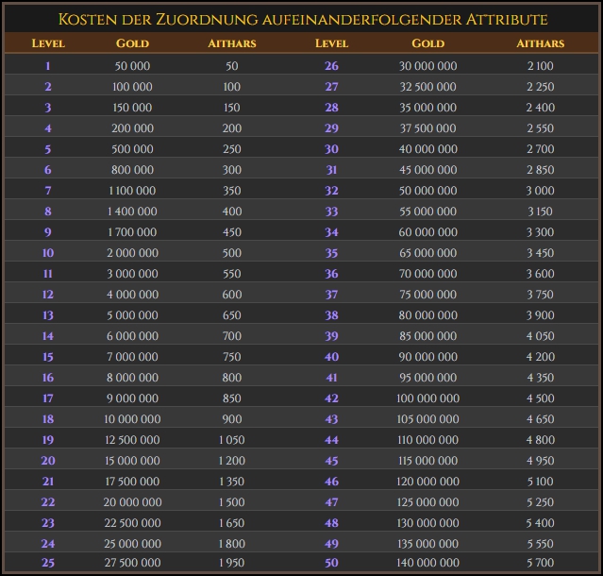The image size is (603, 576).
Task: Select the level number 50 cell
Action: point(331,565)
